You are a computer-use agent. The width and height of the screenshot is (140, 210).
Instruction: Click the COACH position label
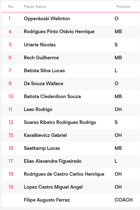coord(123,200)
